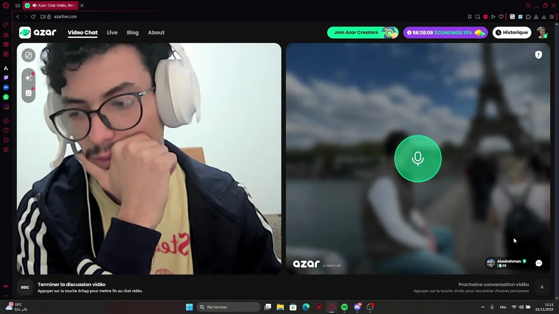Image resolution: width=559 pixels, height=314 pixels.
Task: Toggle the green microphone button
Action: (x=418, y=159)
